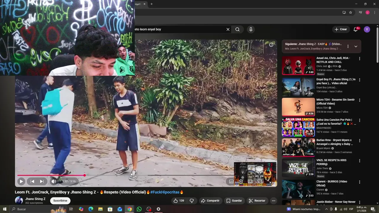The width and height of the screenshot is (379, 213).
Task: Play NETFLIX AND CHILL thumbnail
Action: pos(298,65)
